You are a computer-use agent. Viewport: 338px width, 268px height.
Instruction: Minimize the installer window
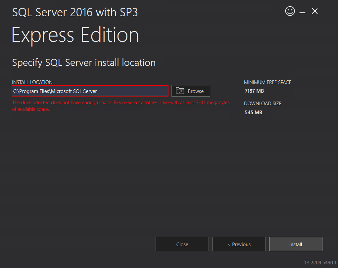[x=302, y=11]
